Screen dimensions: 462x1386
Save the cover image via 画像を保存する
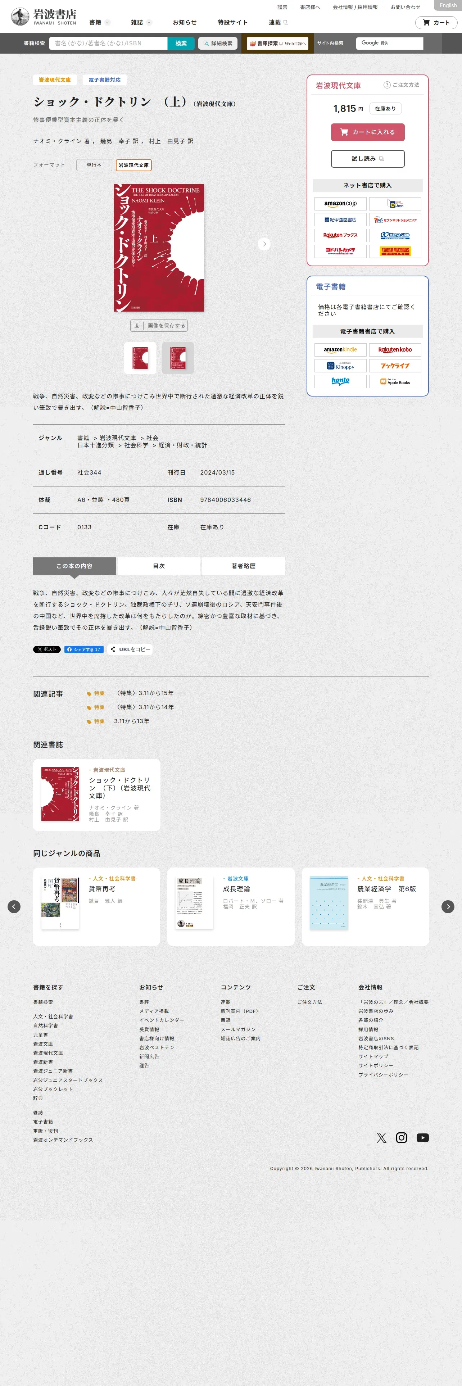pyautogui.click(x=159, y=326)
